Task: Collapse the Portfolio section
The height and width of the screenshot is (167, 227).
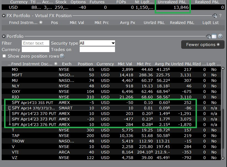Action: pyautogui.click(x=4, y=36)
